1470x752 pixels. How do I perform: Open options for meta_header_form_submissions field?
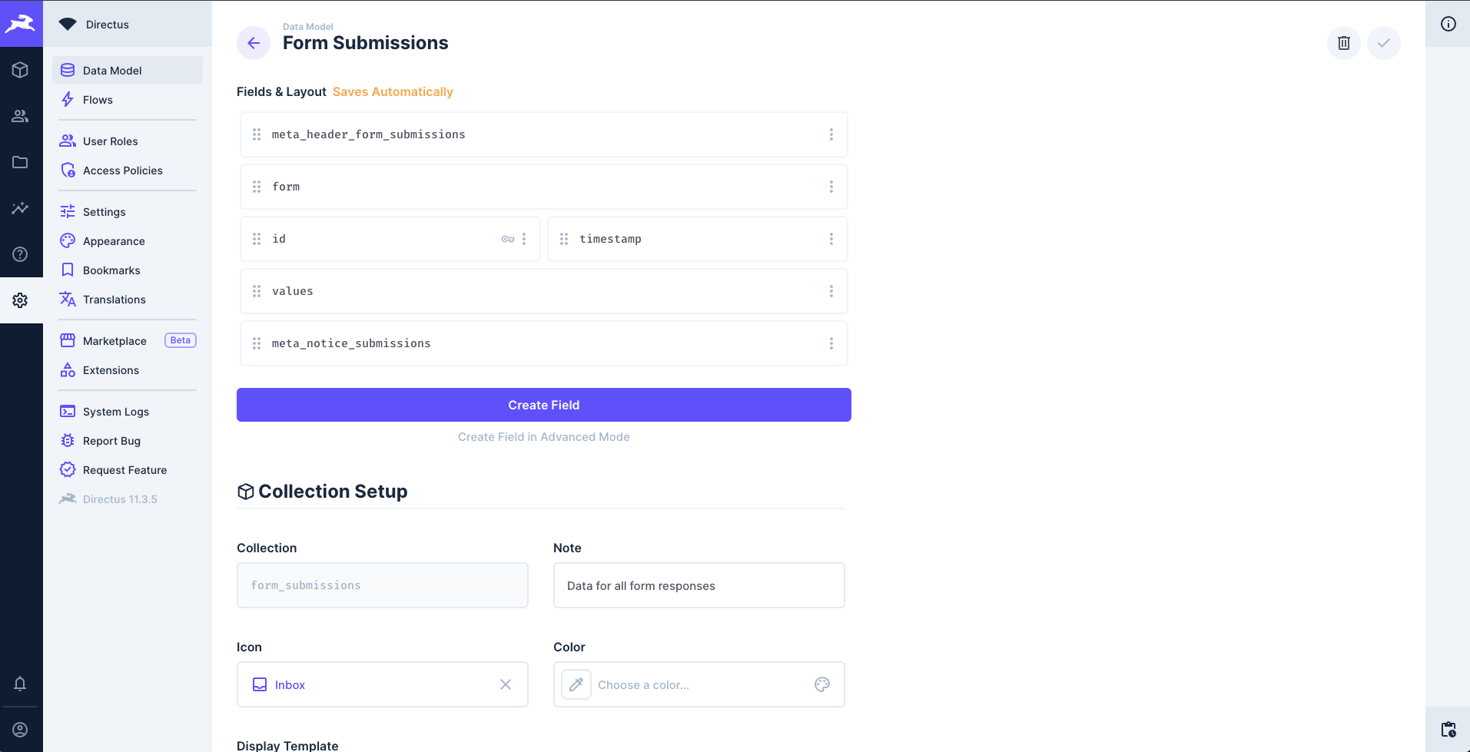(x=831, y=134)
